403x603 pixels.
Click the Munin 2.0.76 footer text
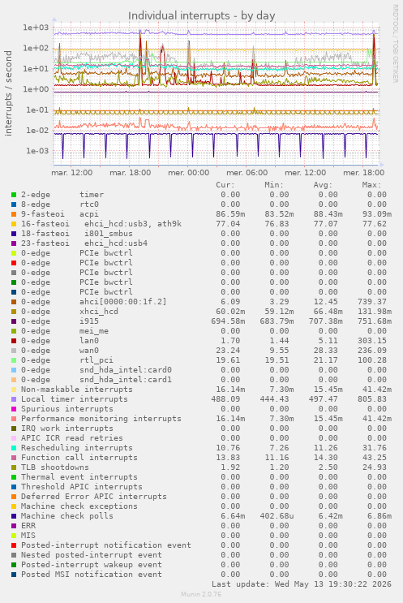pos(201,594)
